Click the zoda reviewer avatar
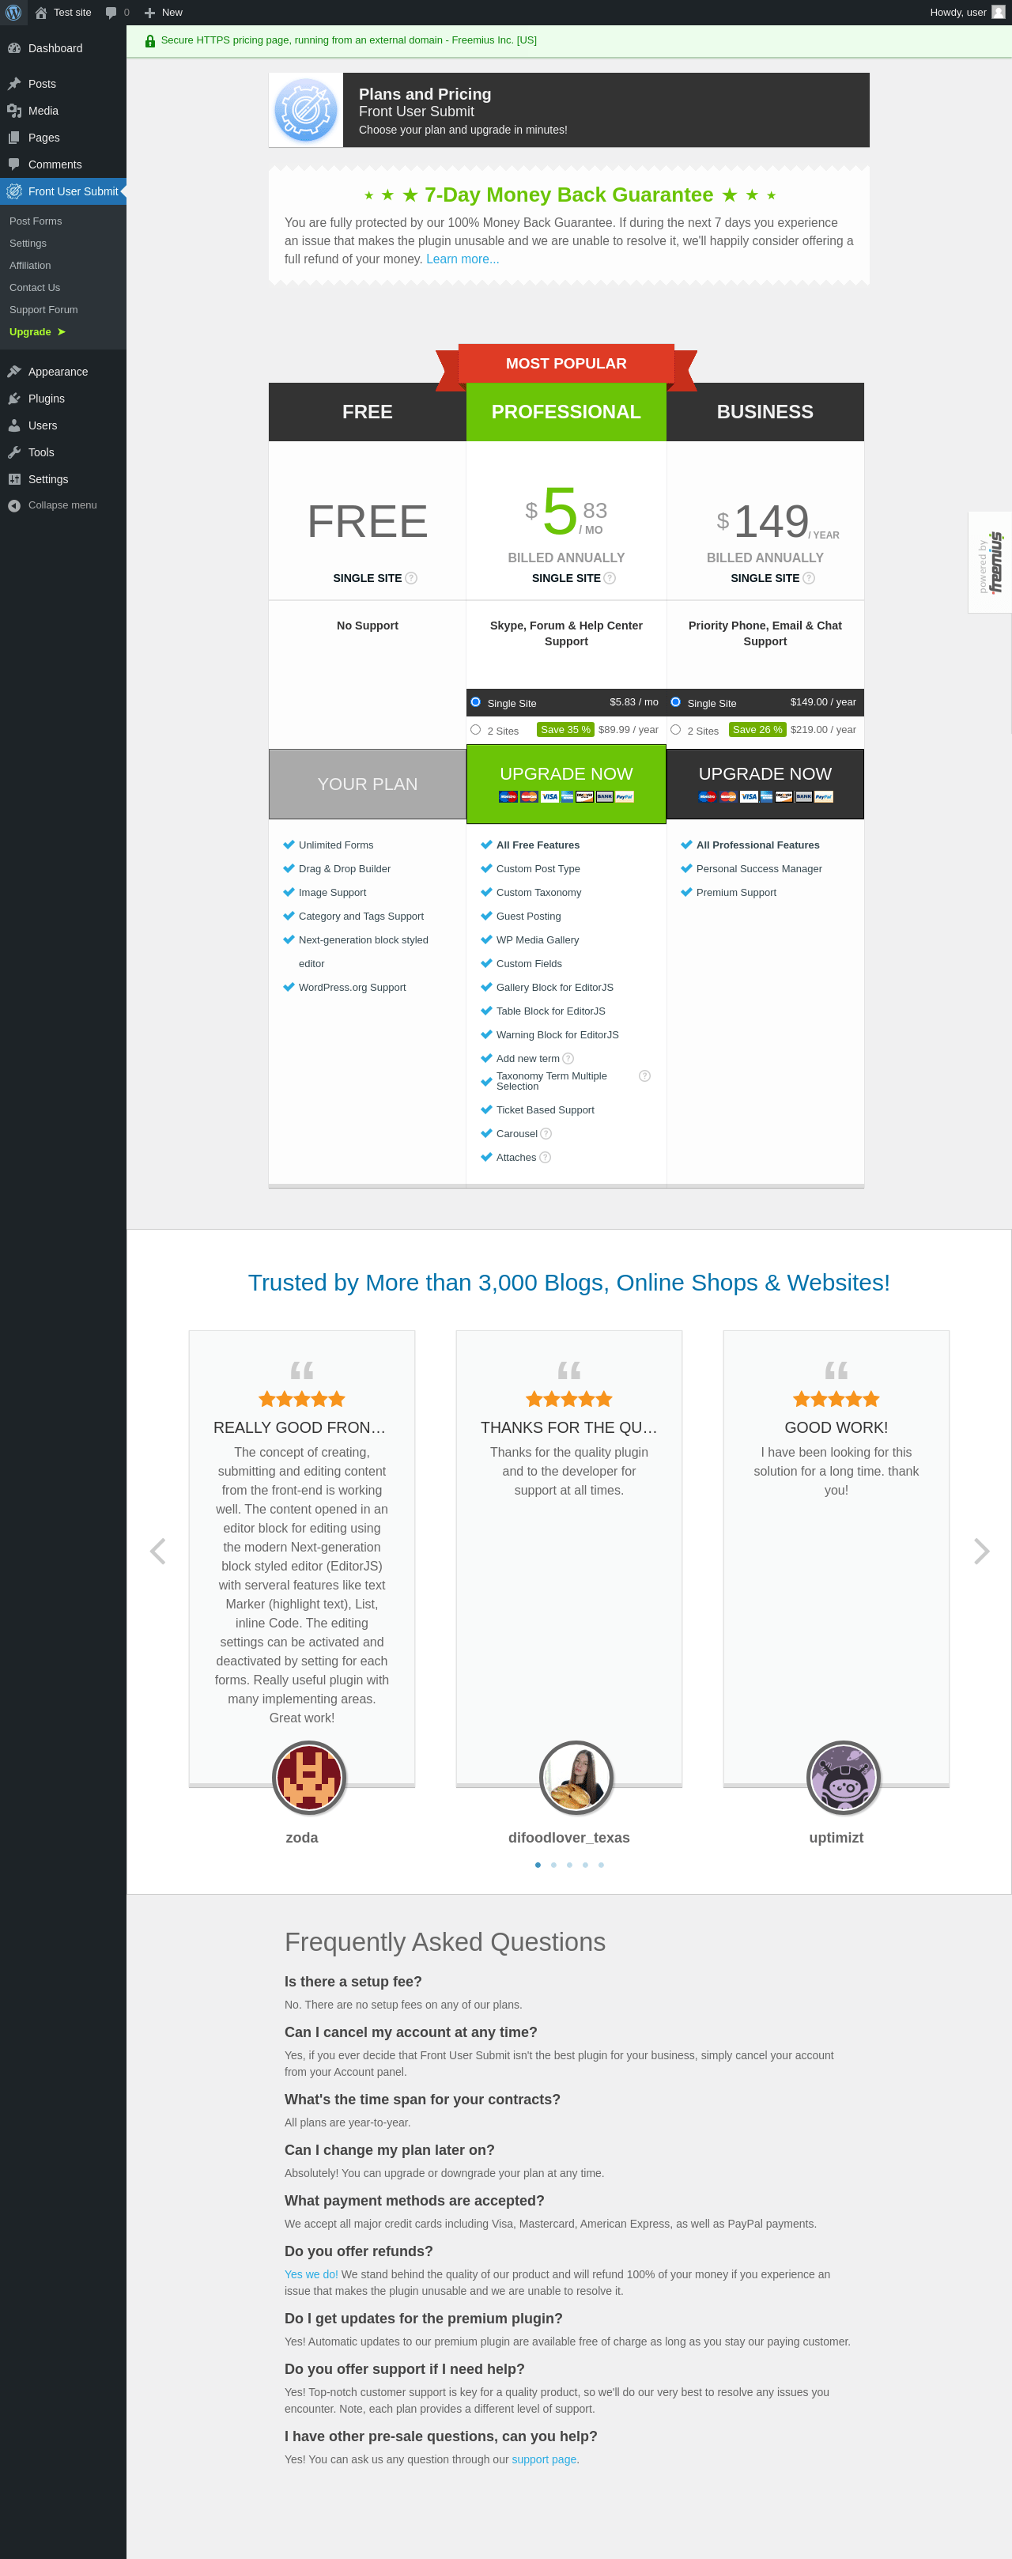Viewport: 1012px width, 2559px height. click(x=309, y=1778)
